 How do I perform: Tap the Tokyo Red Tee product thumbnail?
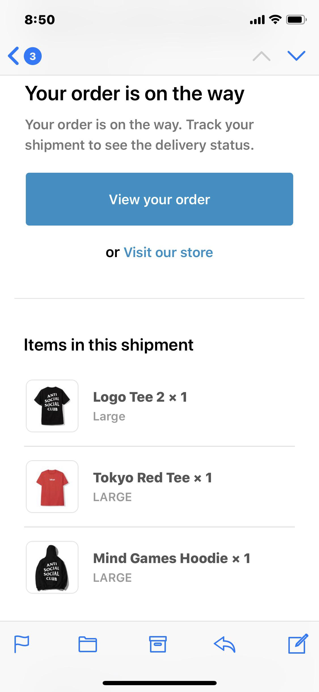pyautogui.click(x=52, y=487)
